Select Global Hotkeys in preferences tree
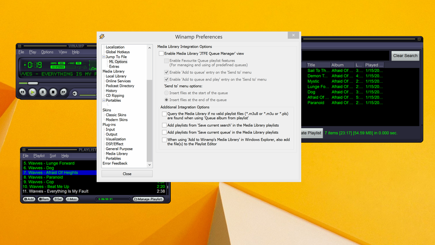 coord(117,52)
